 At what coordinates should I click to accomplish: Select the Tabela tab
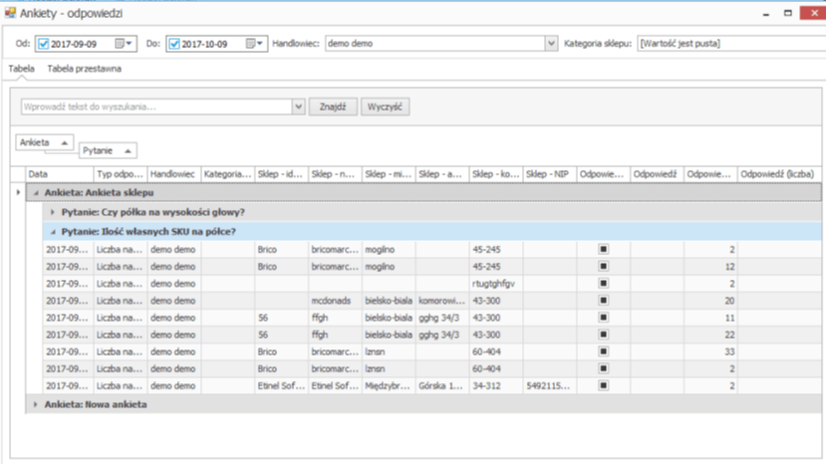point(22,70)
